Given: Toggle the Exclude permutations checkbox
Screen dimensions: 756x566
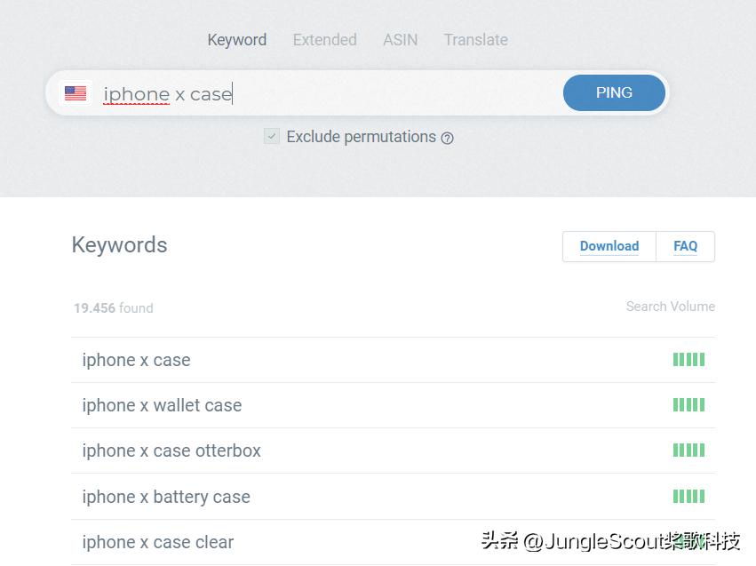Looking at the screenshot, I should [272, 137].
